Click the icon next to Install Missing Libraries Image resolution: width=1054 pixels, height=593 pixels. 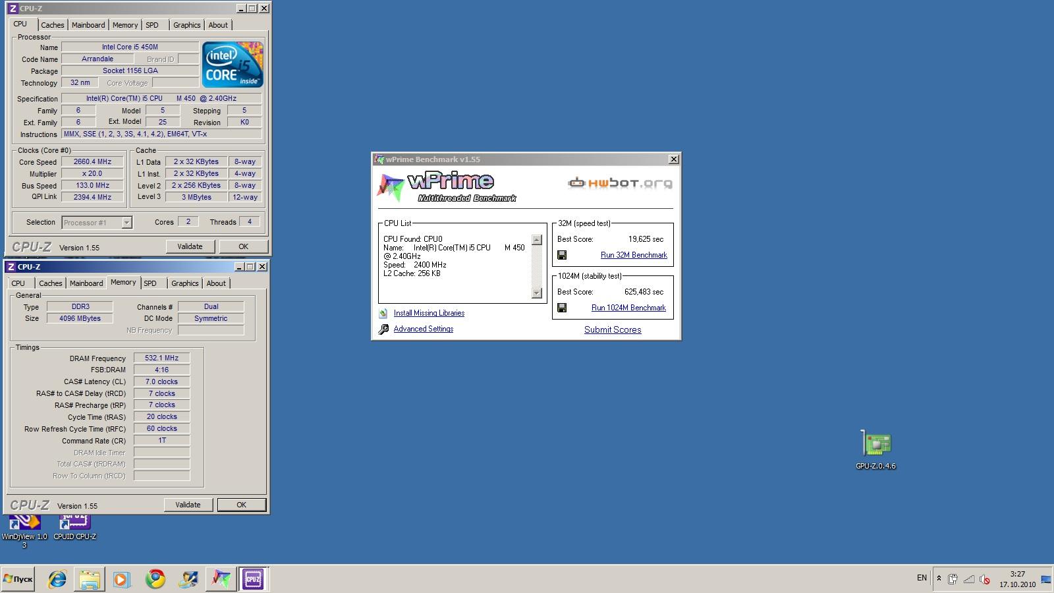[x=383, y=314]
